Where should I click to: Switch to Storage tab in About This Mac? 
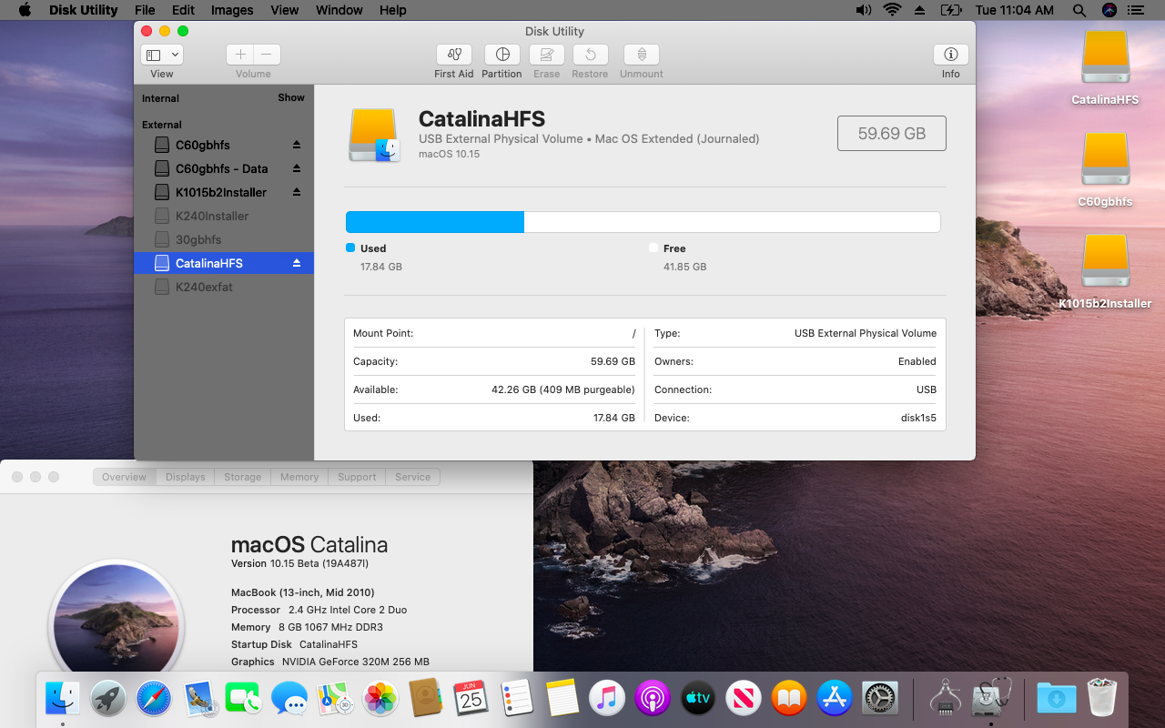(243, 477)
